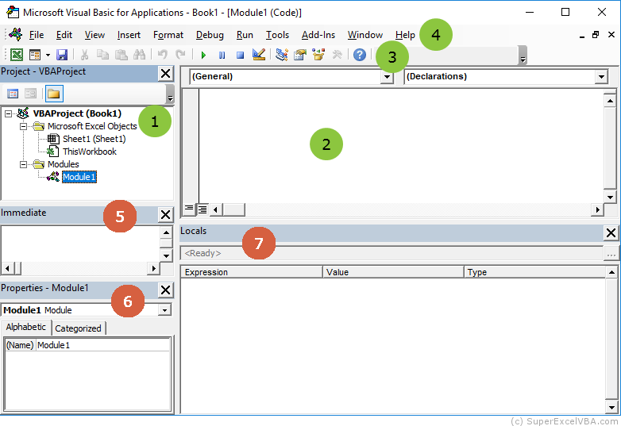Viewport: 621px width, 426px height.
Task: Toggle Folders view in Project panel
Action: click(54, 94)
